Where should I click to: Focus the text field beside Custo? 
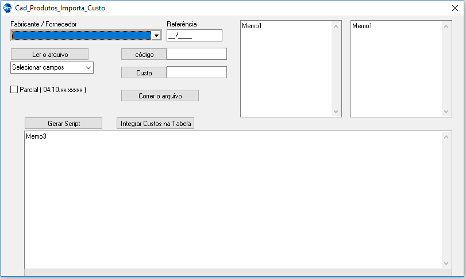(197, 72)
